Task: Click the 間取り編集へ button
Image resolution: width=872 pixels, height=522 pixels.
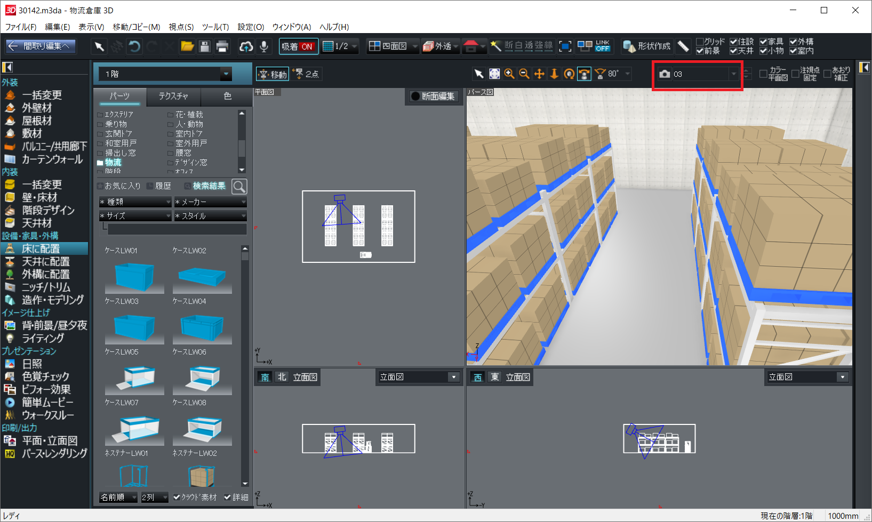Action: [x=41, y=46]
